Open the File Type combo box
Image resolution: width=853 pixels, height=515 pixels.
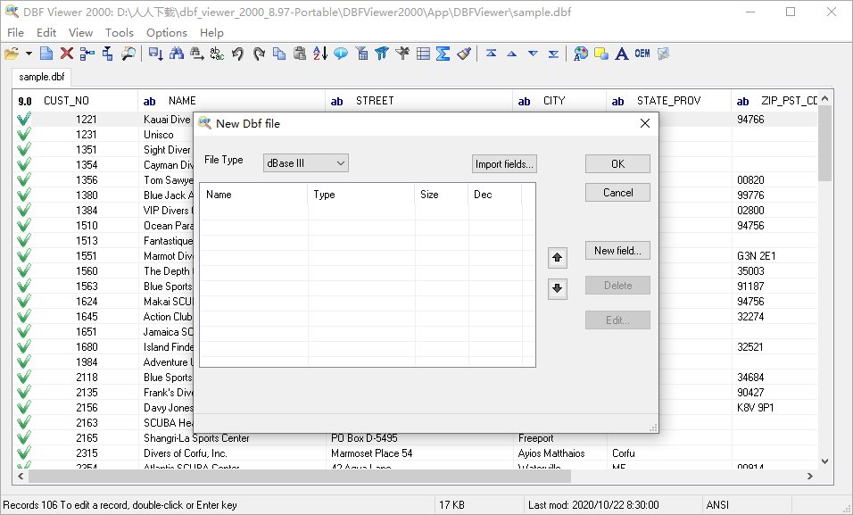[x=305, y=162]
